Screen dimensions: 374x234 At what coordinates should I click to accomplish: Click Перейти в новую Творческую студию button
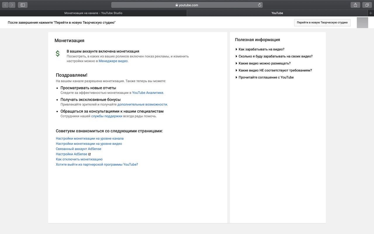tap(322, 23)
